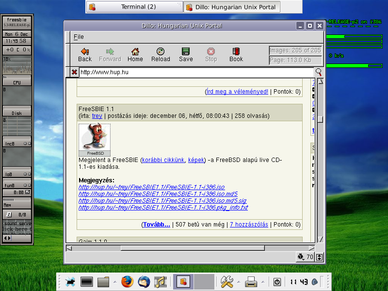Click the gkrellm clock showing 11:43
Viewport: 388px width, 291px height.
(16, 41)
